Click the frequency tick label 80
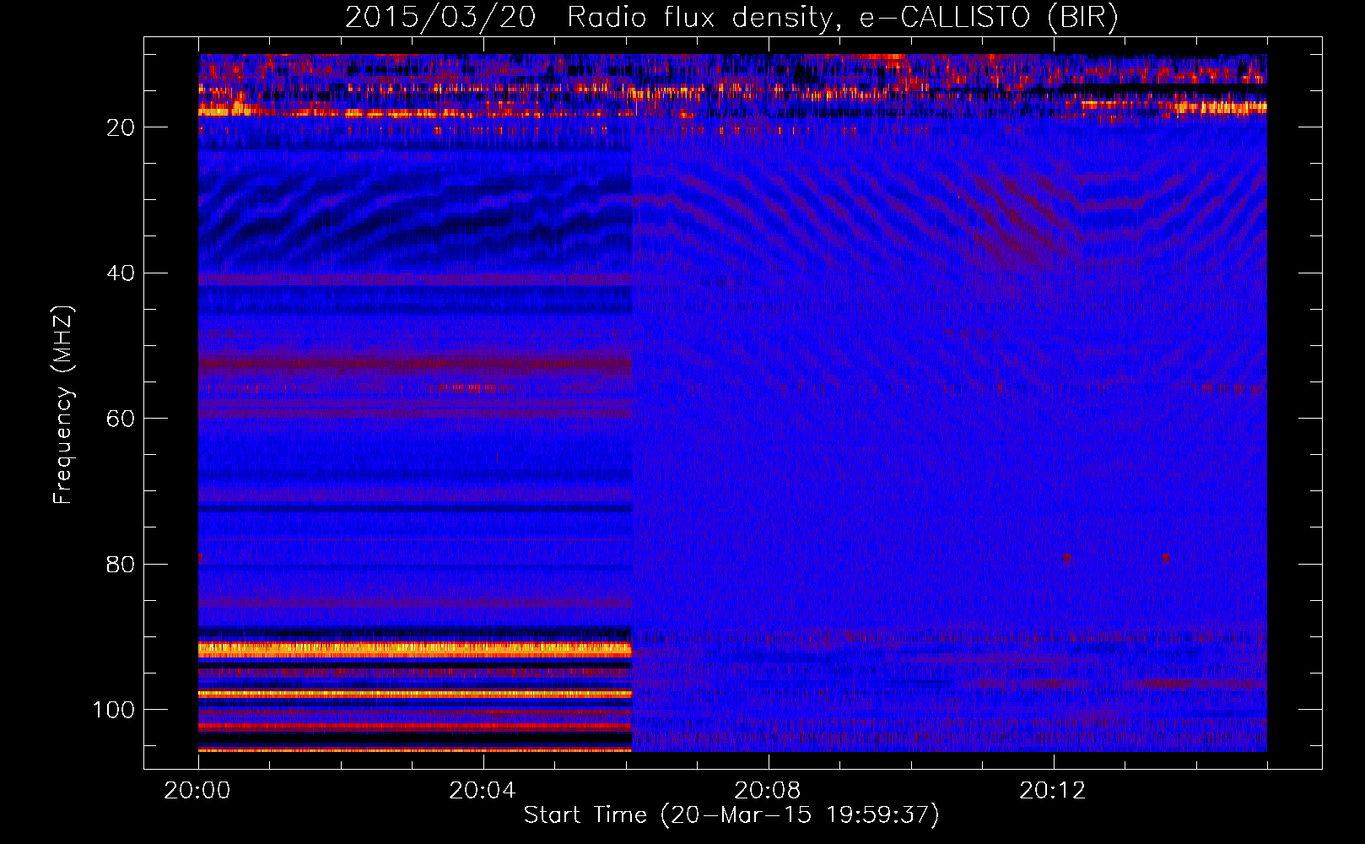This screenshot has width=1365, height=844. pos(121,565)
